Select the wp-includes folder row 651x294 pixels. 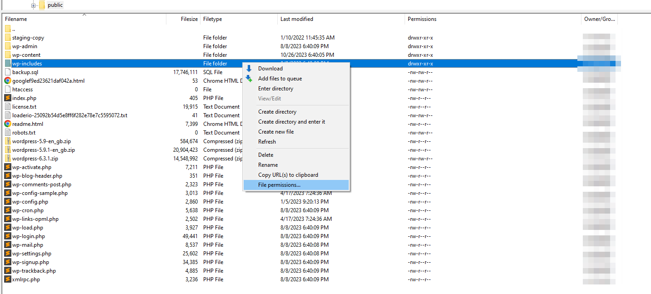(x=312, y=64)
